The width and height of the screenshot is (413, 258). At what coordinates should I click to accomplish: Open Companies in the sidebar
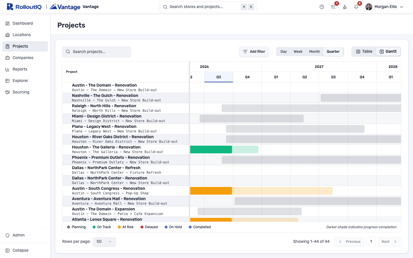coord(25,58)
